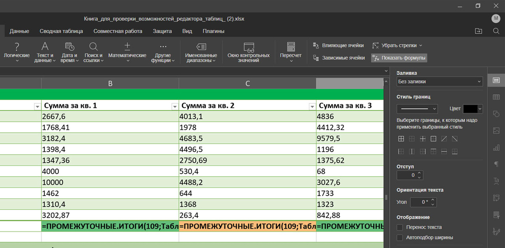This screenshot has width=505, height=248.
Task: Apply right border only
Action: pos(423,151)
